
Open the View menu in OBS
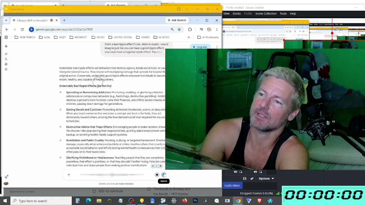pyautogui.click(x=226, y=13)
